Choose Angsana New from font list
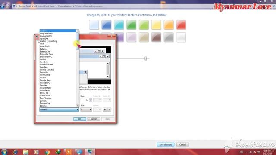The image size is (276, 155). coord(46,34)
